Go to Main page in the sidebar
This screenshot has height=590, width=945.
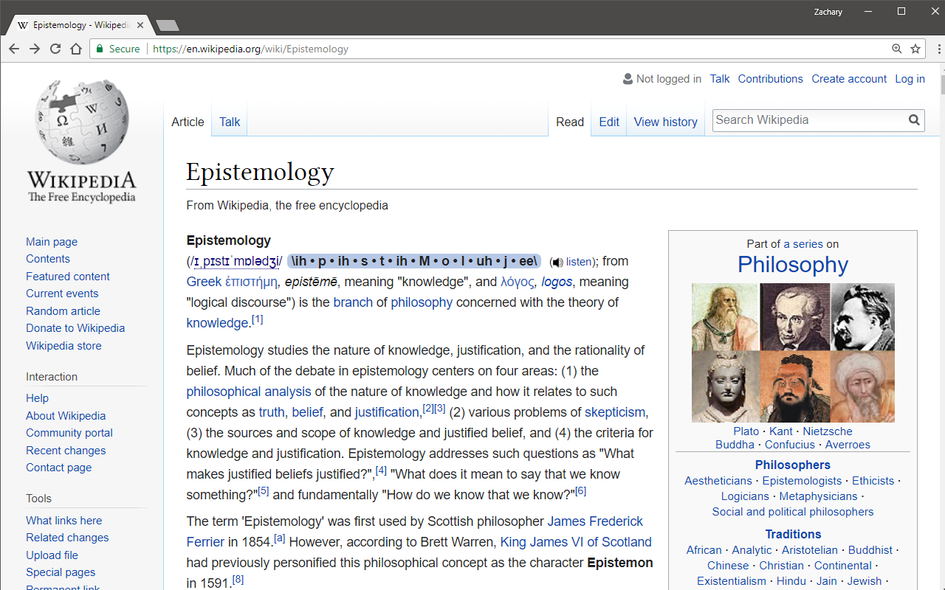52,242
